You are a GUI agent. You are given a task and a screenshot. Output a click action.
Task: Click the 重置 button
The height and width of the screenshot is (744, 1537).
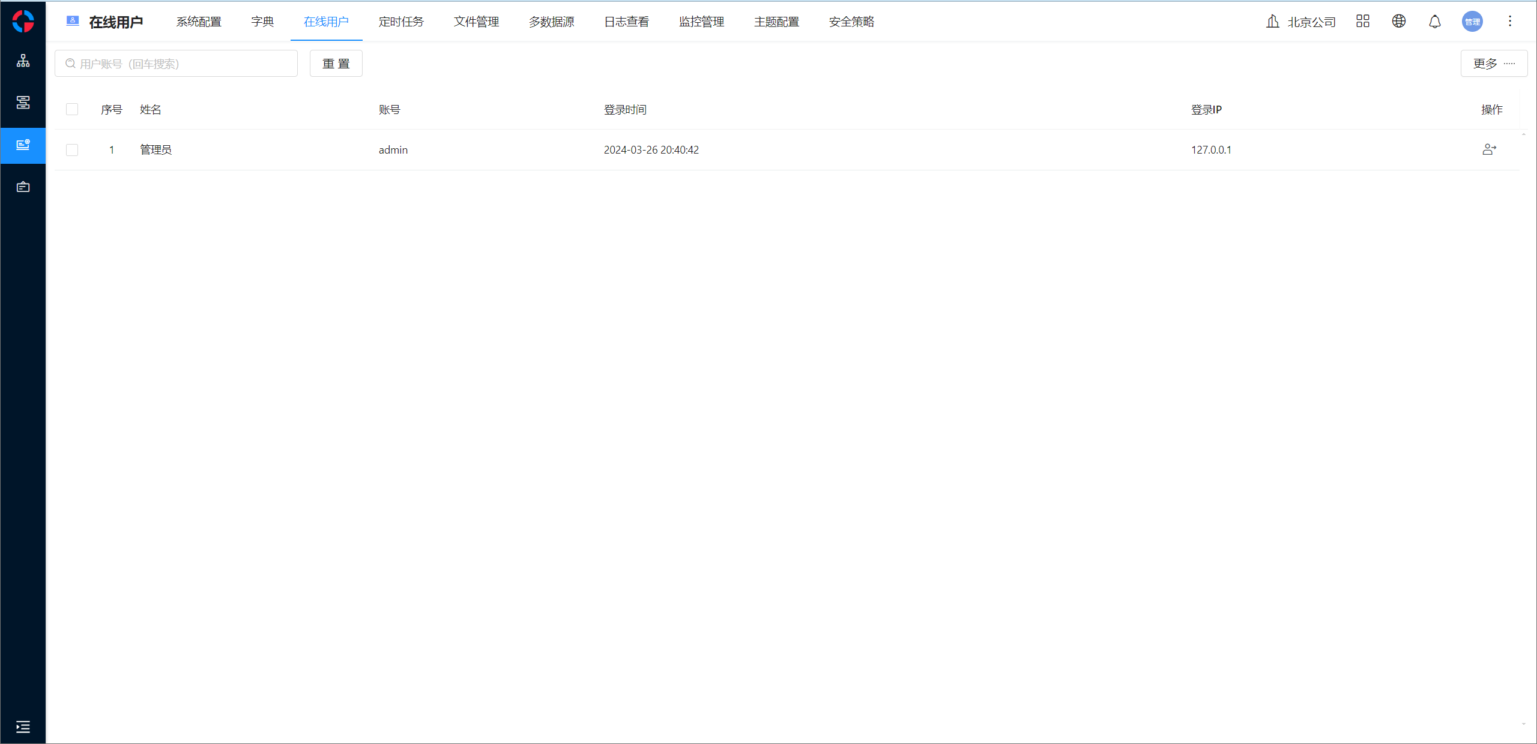pyautogui.click(x=336, y=64)
